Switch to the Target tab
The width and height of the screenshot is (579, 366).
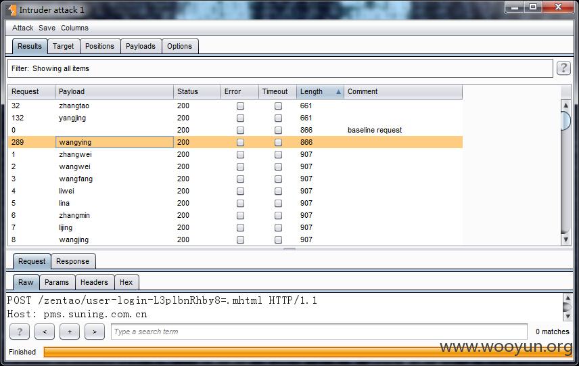click(x=63, y=46)
